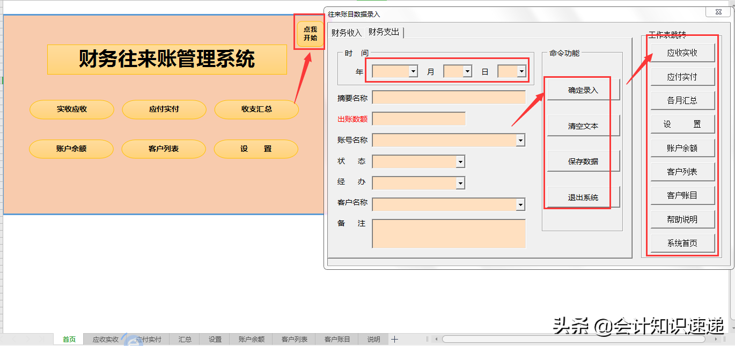Click the 摘要名称 input field
Image resolution: width=735 pixels, height=346 pixels.
[x=449, y=97]
